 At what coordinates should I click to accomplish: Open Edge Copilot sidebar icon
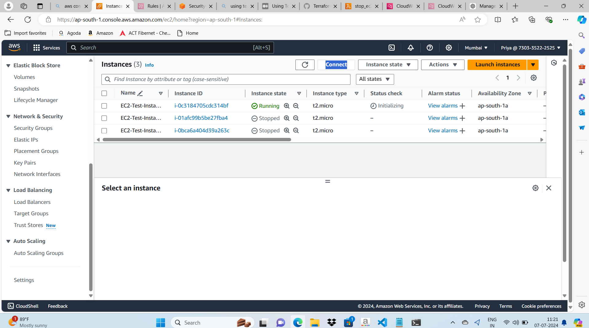click(581, 20)
